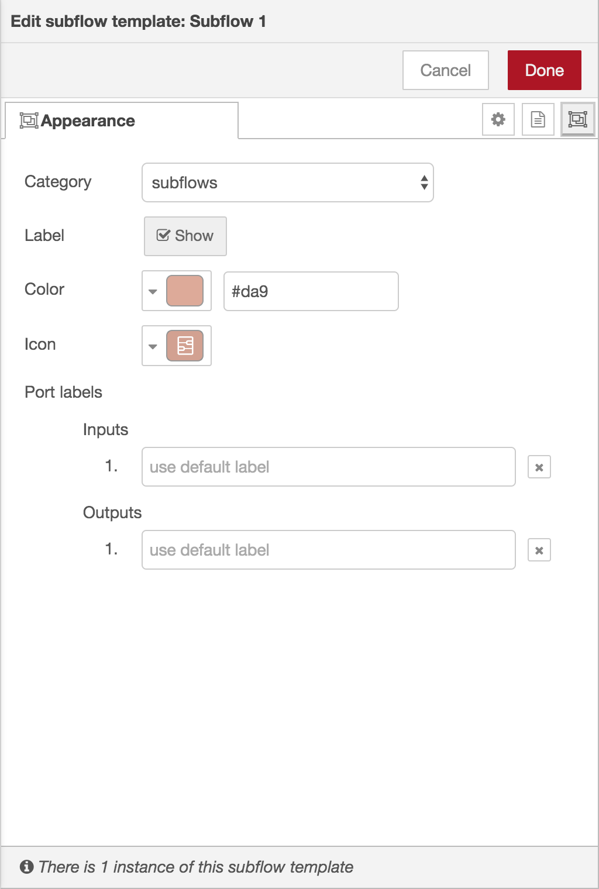Click the Inputs default label field
This screenshot has width=599, height=889.
click(328, 466)
